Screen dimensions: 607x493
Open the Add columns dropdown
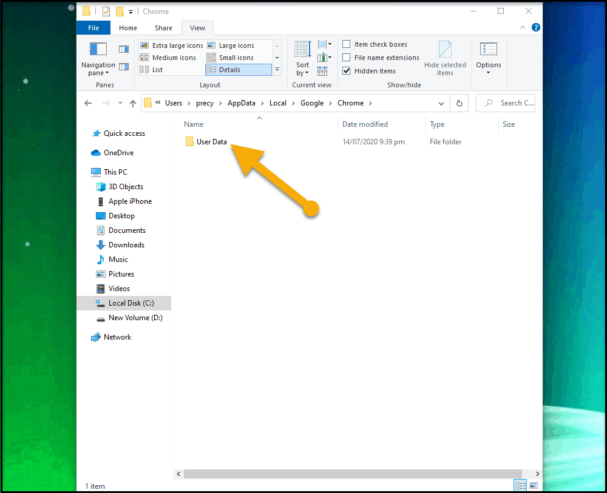tap(324, 58)
